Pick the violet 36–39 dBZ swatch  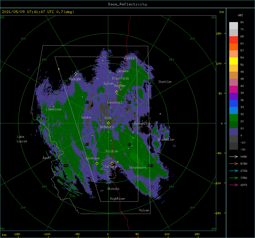[233, 96]
